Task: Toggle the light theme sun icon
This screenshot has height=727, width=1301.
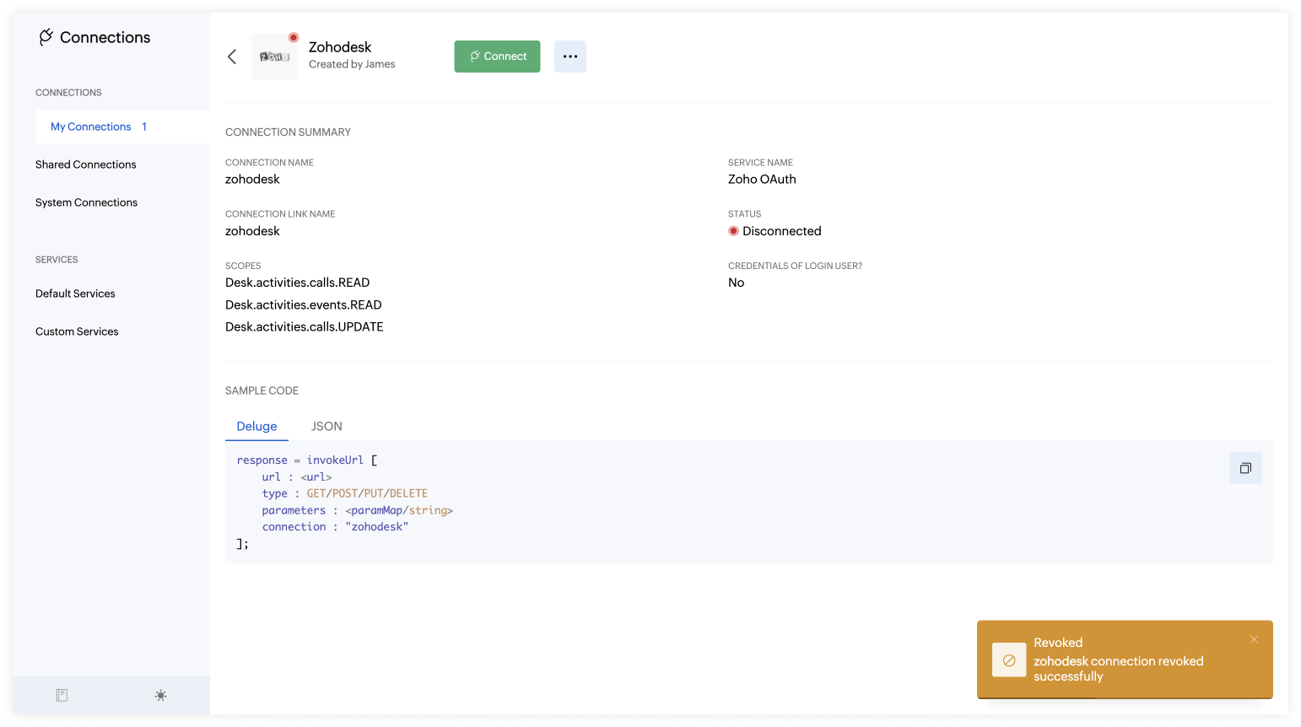Action: tap(160, 695)
